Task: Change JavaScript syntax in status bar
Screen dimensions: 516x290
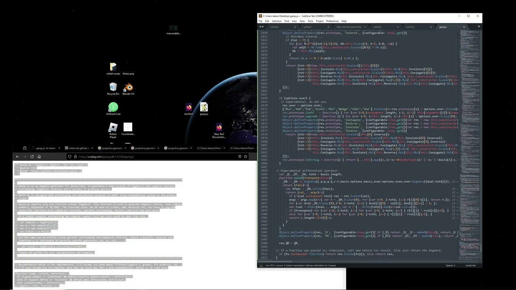Action: 470,265
